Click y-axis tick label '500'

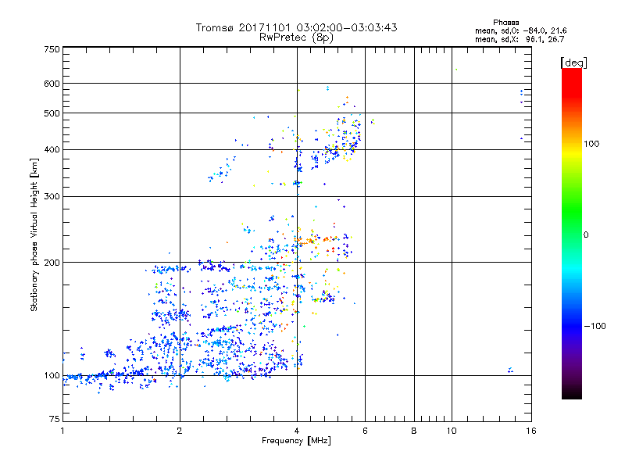point(52,113)
